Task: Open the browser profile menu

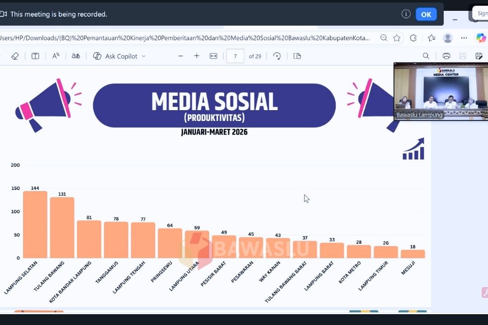Action: pos(447,38)
